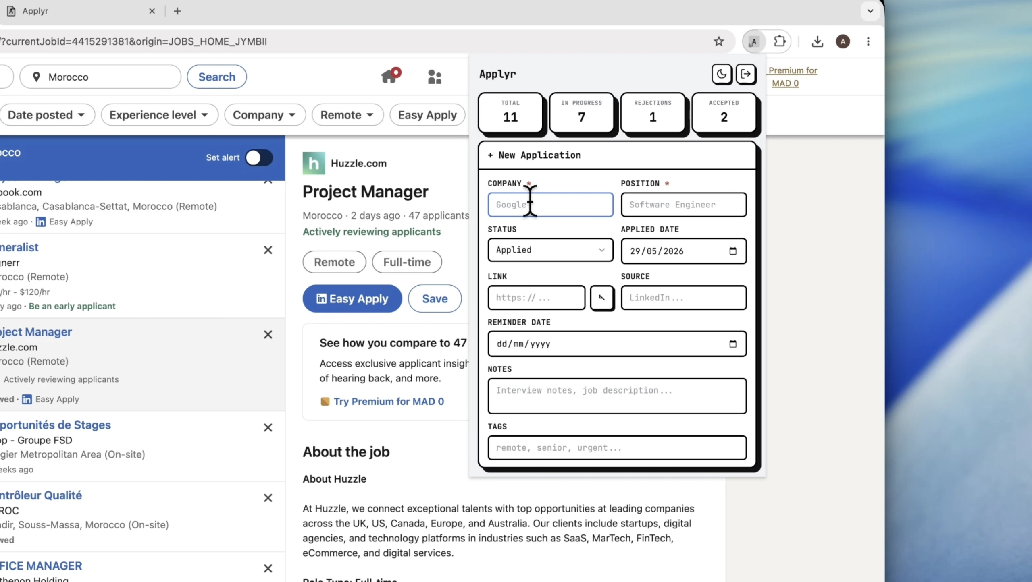Screen dimensions: 1032x582
Task: Click the LinkedIn Home icon with notification
Action: [x=391, y=75]
